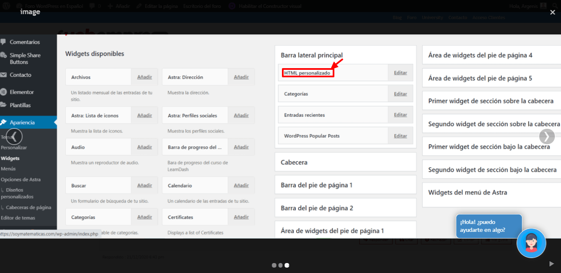Screen dimensions: 561x273
Task: Go to previous image arrow
Action: pyautogui.click(x=14, y=136)
